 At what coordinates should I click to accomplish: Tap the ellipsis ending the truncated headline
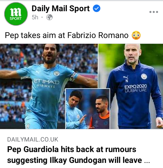[147, 162]
